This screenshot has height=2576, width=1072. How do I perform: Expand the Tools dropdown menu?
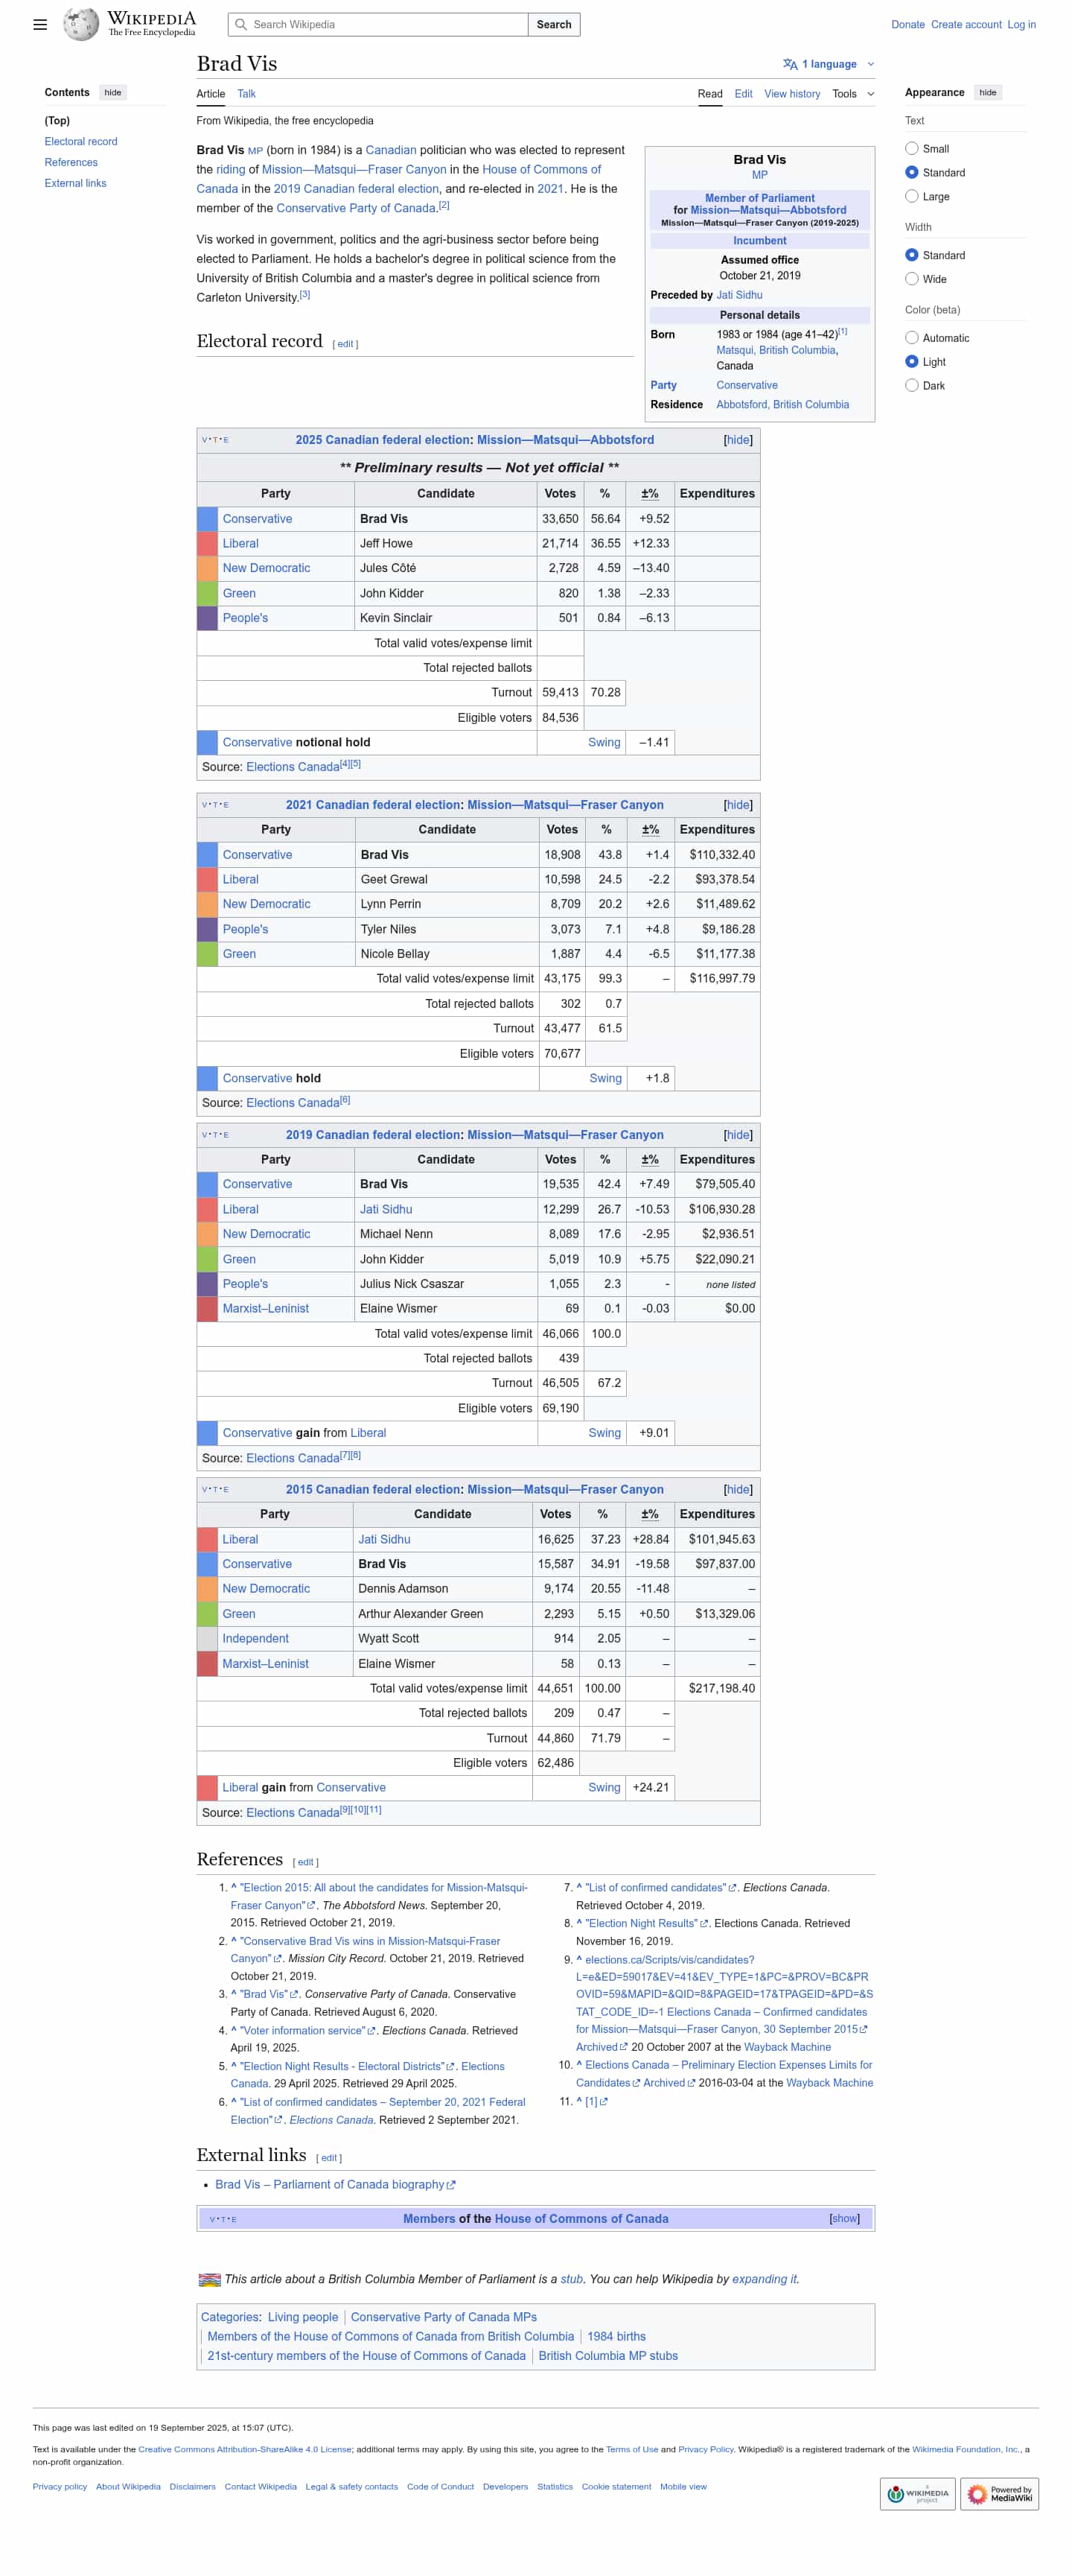pyautogui.click(x=852, y=94)
